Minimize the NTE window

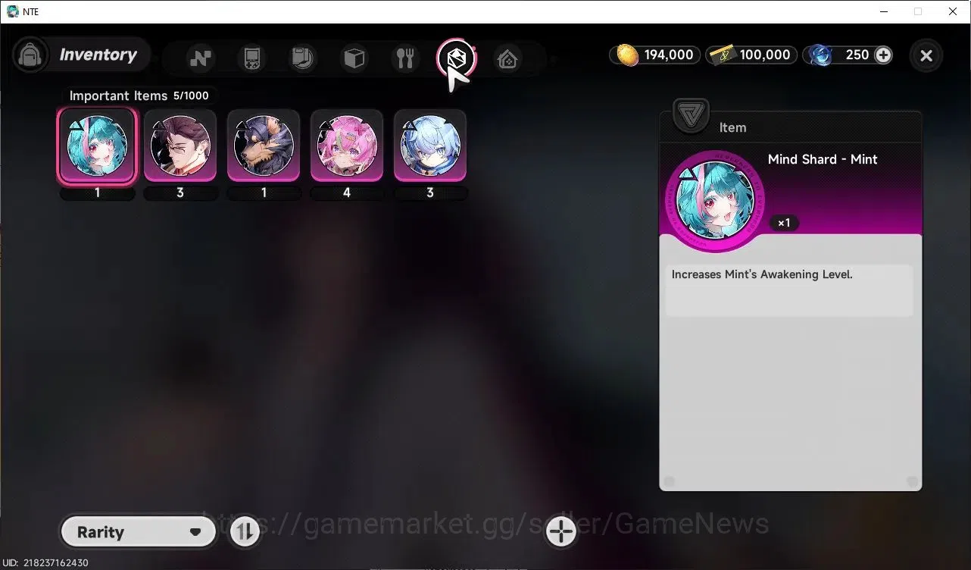[884, 11]
